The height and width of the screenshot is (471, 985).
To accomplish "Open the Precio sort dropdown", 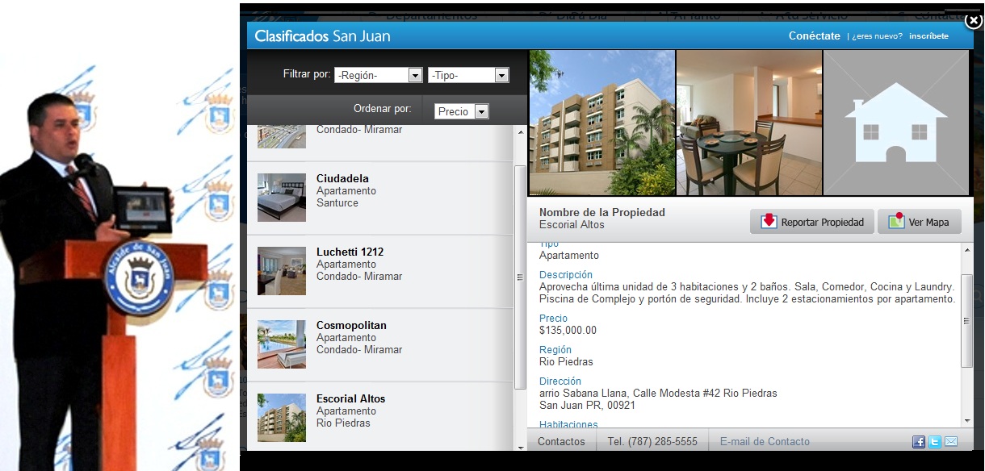I will point(462,111).
